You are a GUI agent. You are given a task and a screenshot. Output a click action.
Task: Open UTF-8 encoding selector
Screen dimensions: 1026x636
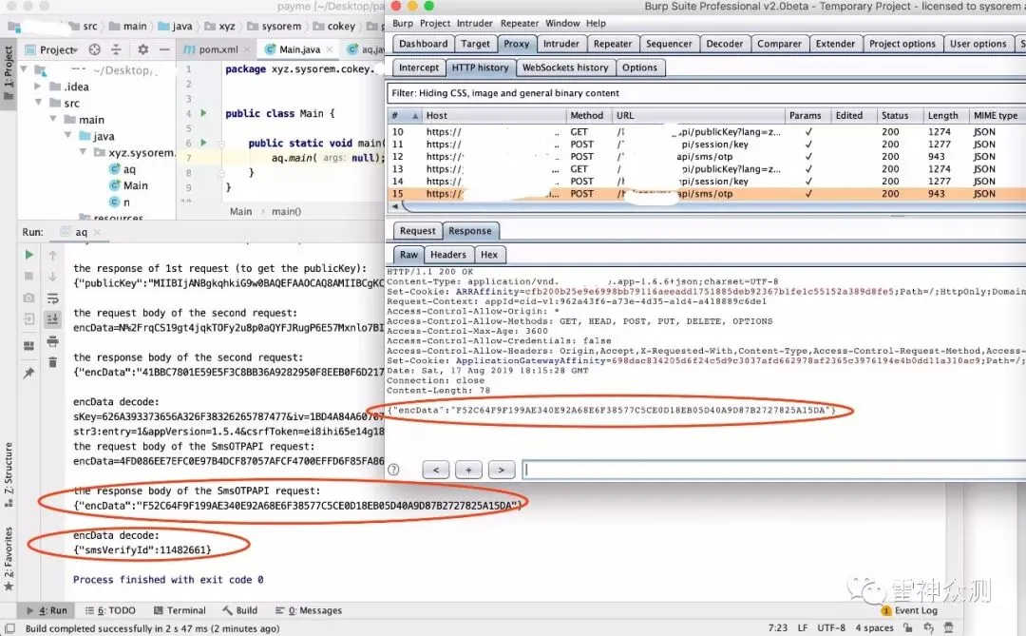click(831, 627)
